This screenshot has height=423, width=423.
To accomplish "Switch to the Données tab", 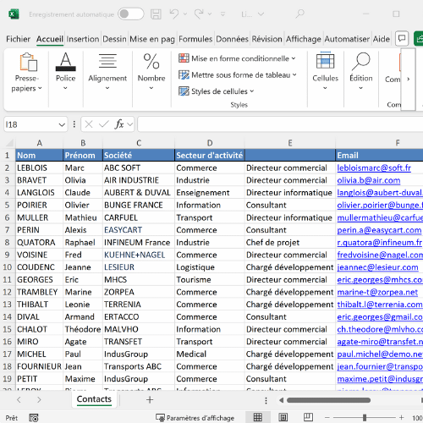I will click(232, 39).
